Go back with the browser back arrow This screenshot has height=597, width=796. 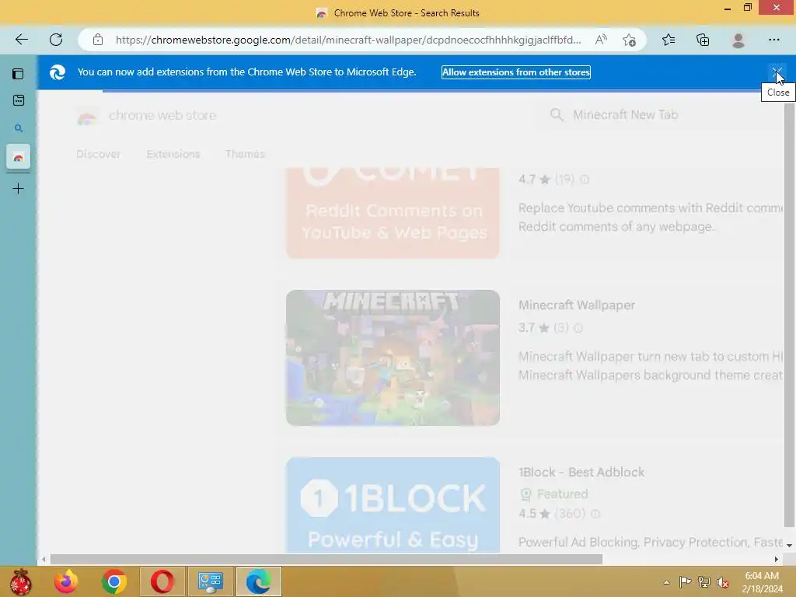click(x=21, y=40)
